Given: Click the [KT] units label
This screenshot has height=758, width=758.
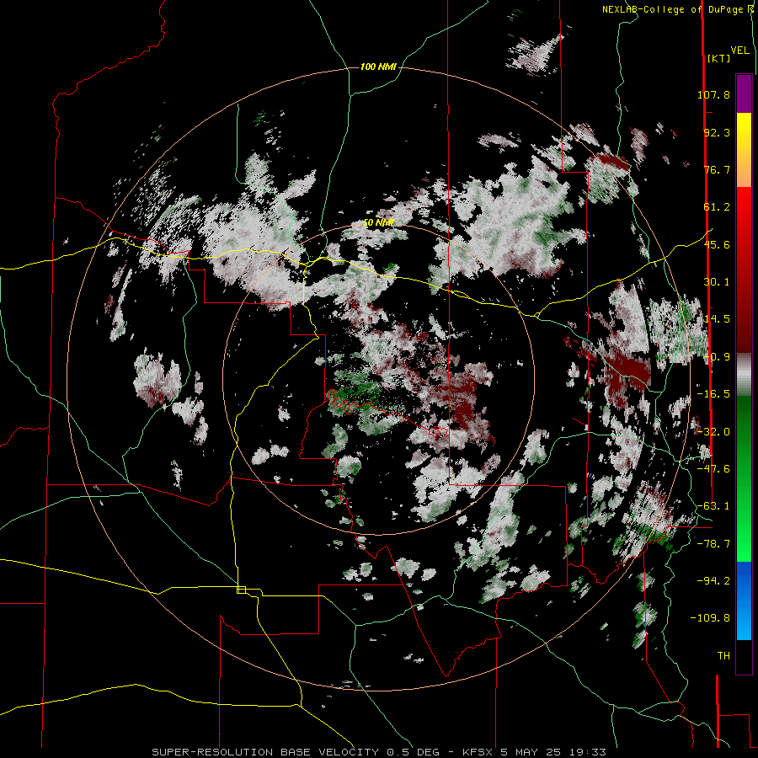Looking at the screenshot, I should tap(719, 58).
